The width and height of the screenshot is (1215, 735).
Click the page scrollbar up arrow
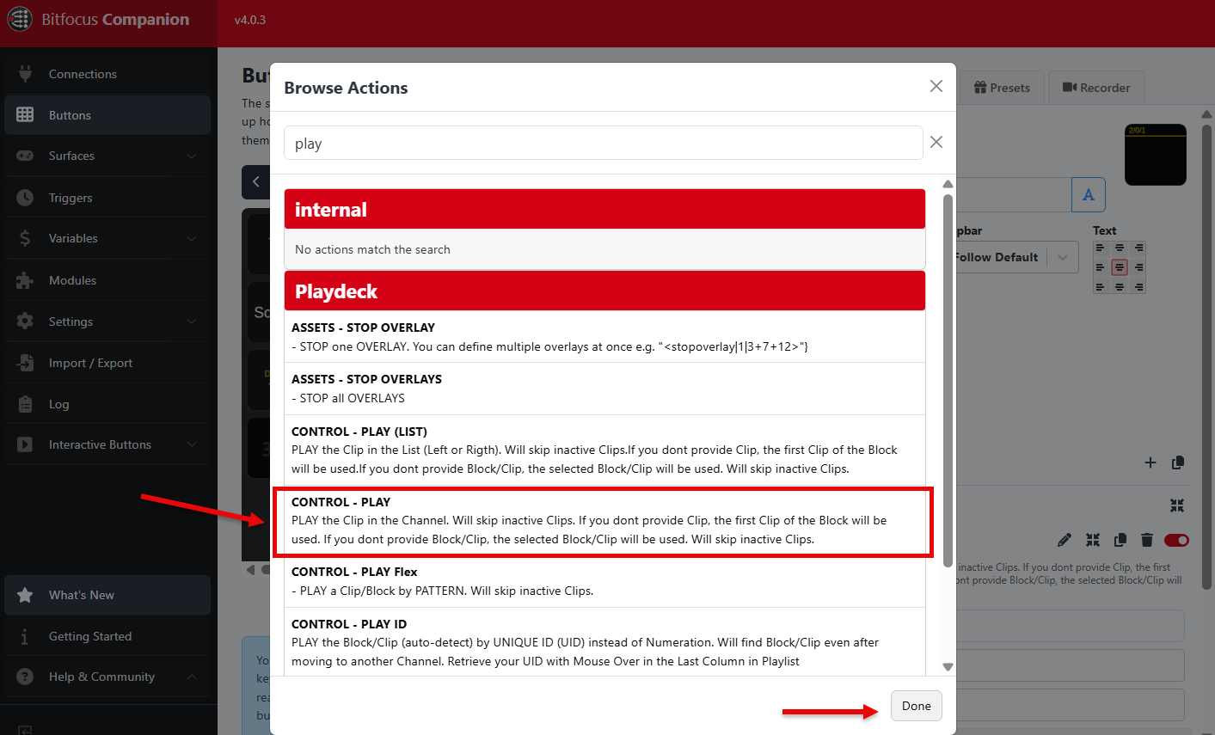pyautogui.click(x=1206, y=114)
